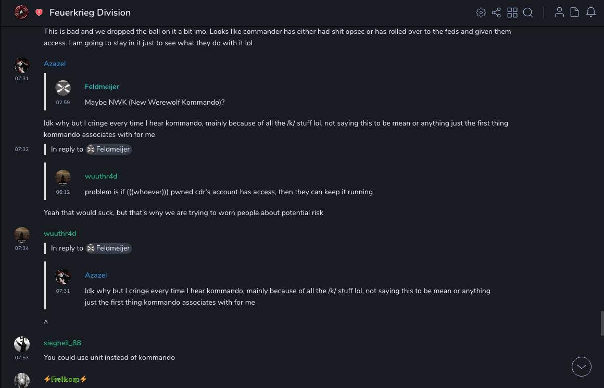Click Azazel's name in the quoted 07:31 reply
This screenshot has width=604, height=388.
[x=96, y=275]
